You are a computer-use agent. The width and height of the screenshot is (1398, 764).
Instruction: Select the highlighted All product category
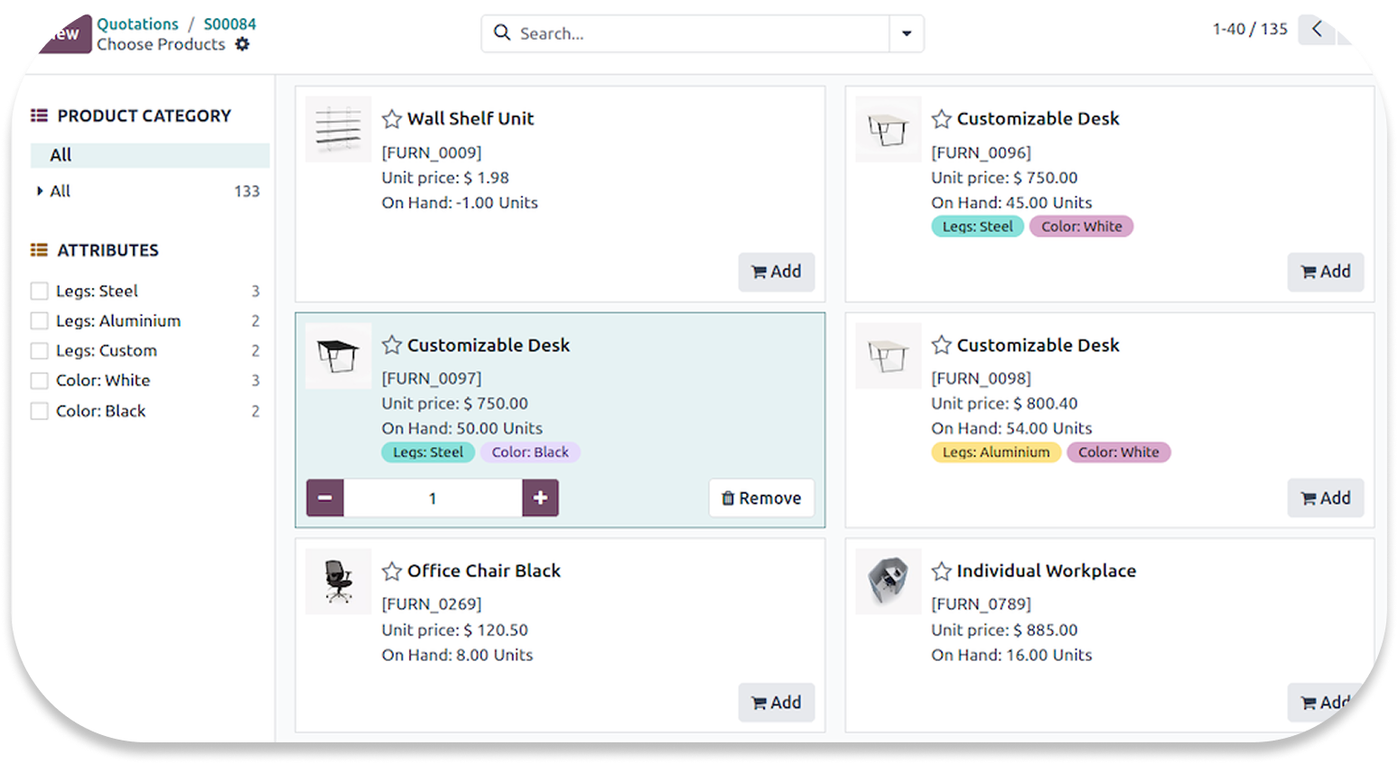click(x=61, y=155)
